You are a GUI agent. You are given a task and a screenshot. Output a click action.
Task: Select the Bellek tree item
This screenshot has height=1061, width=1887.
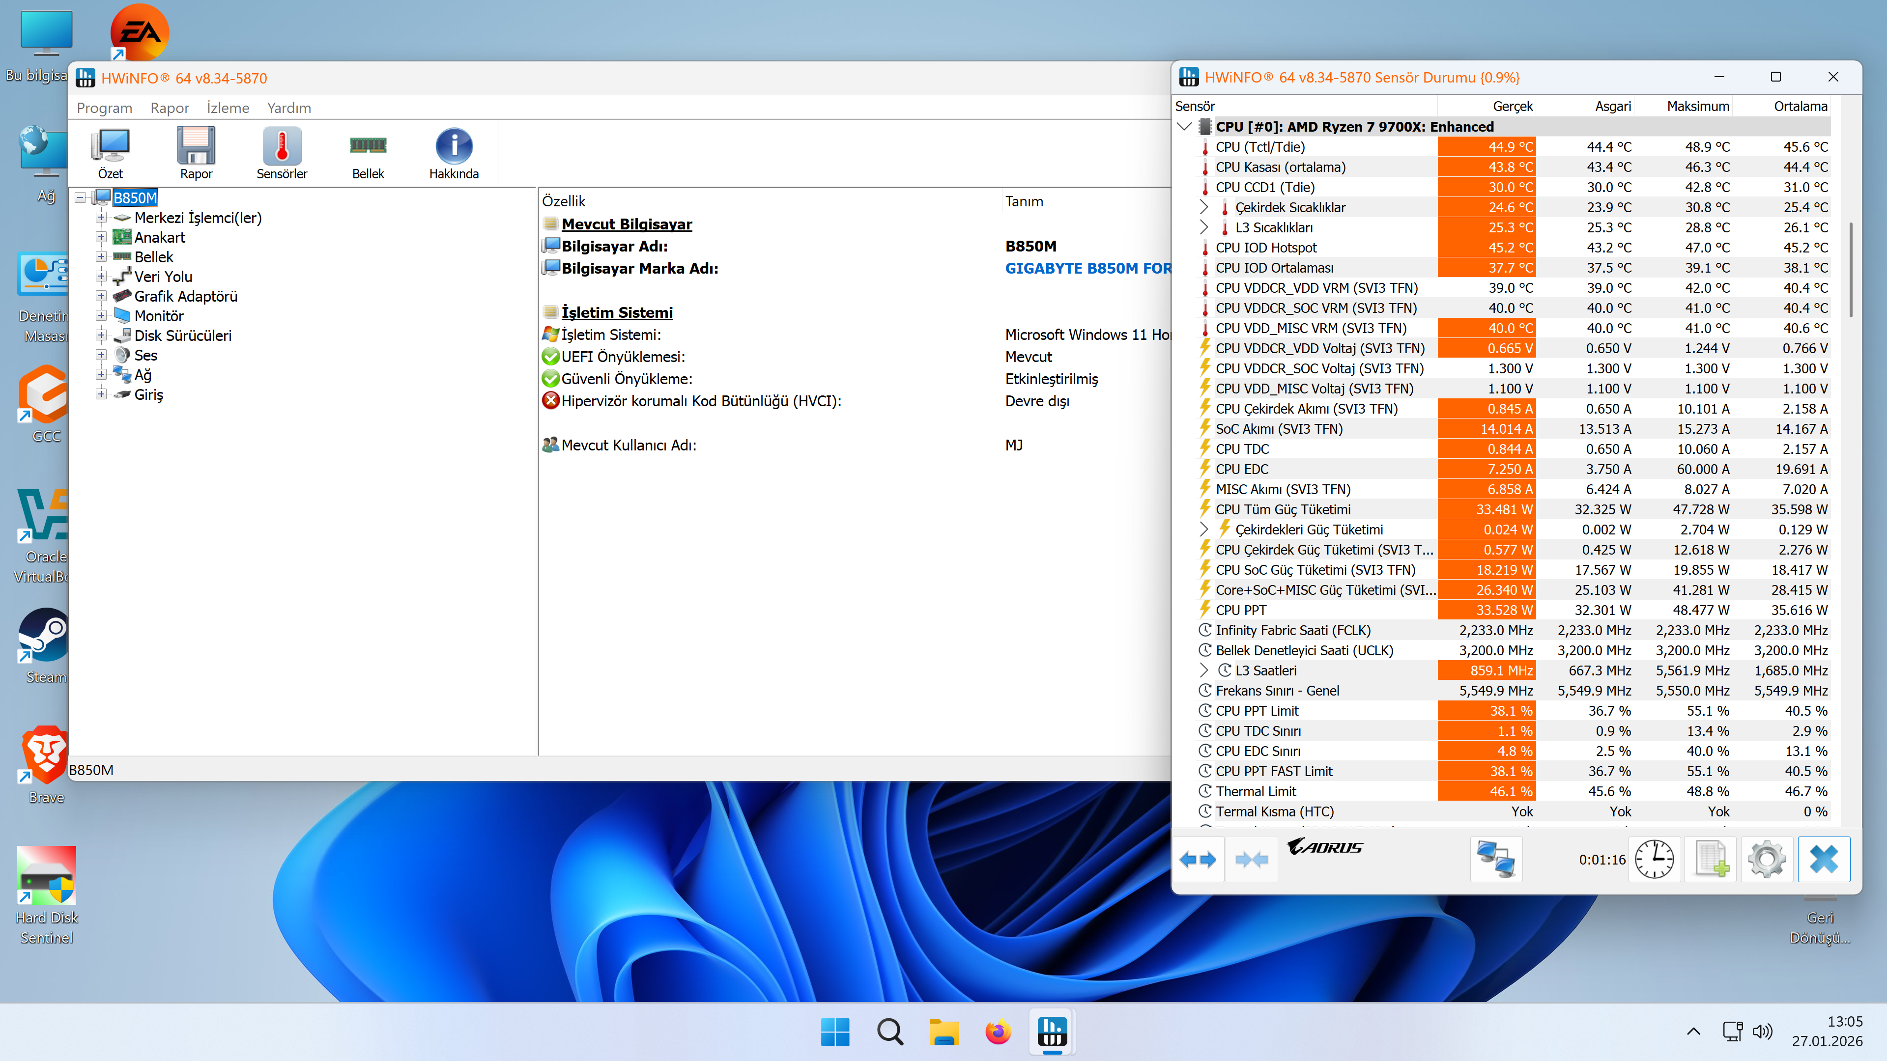154,257
